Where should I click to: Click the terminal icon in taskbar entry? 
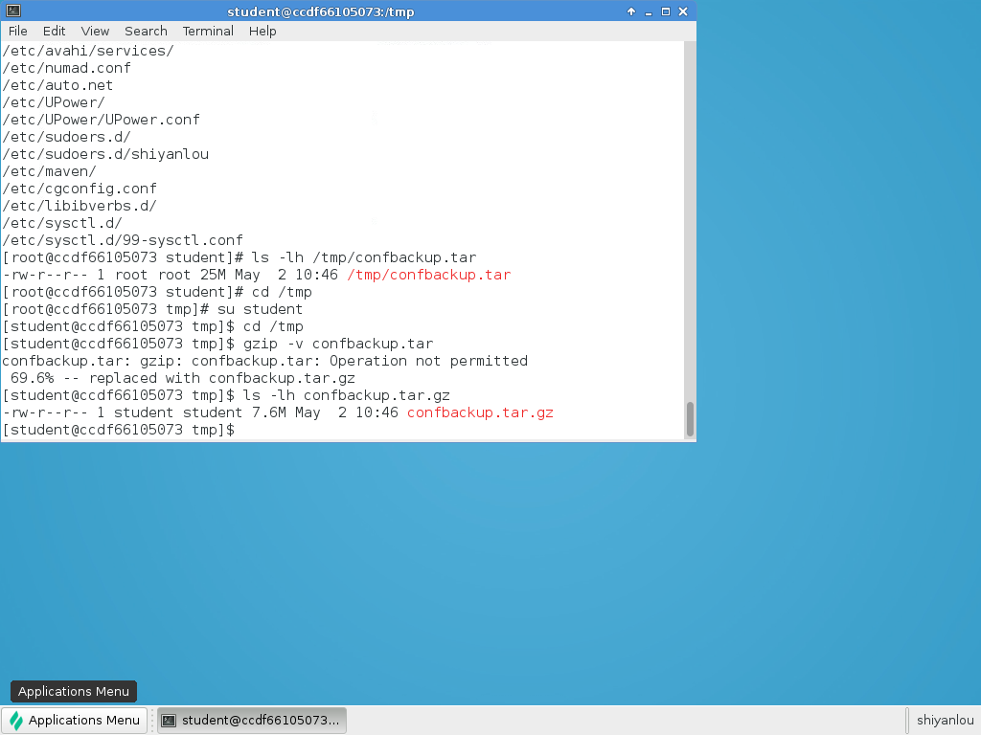(x=168, y=721)
